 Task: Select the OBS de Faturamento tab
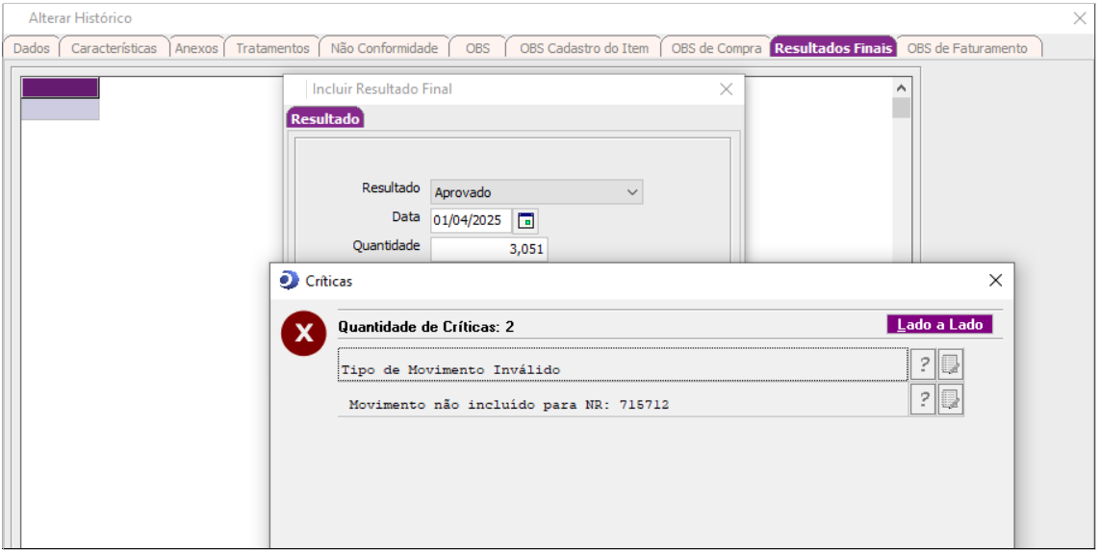pyautogui.click(x=967, y=48)
